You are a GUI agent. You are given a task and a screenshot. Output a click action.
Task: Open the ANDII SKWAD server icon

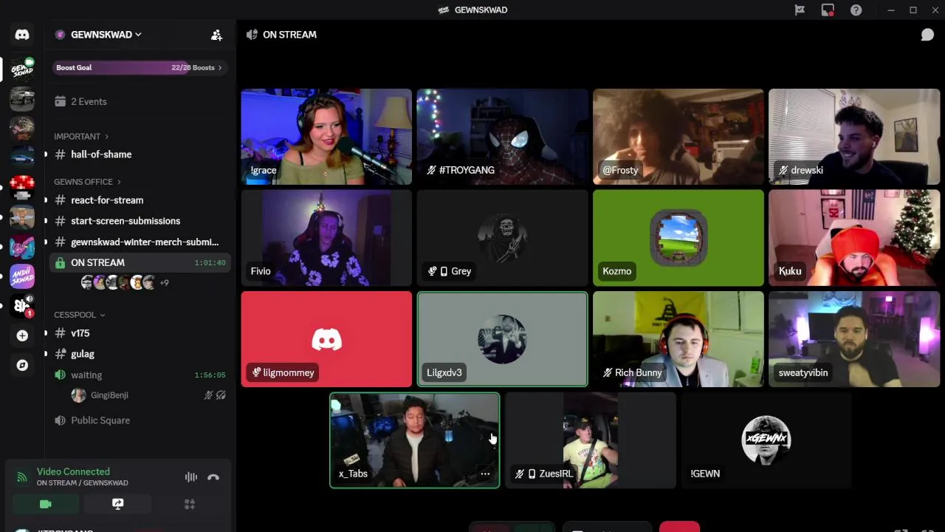[x=22, y=276]
